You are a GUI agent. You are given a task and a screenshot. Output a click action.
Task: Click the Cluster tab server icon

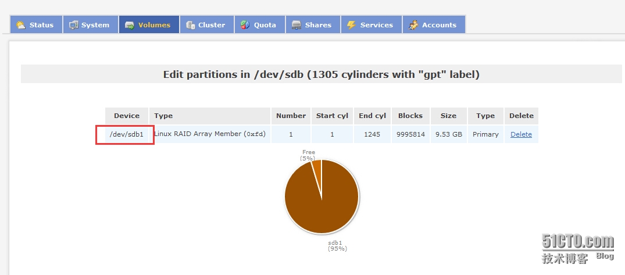(x=190, y=25)
